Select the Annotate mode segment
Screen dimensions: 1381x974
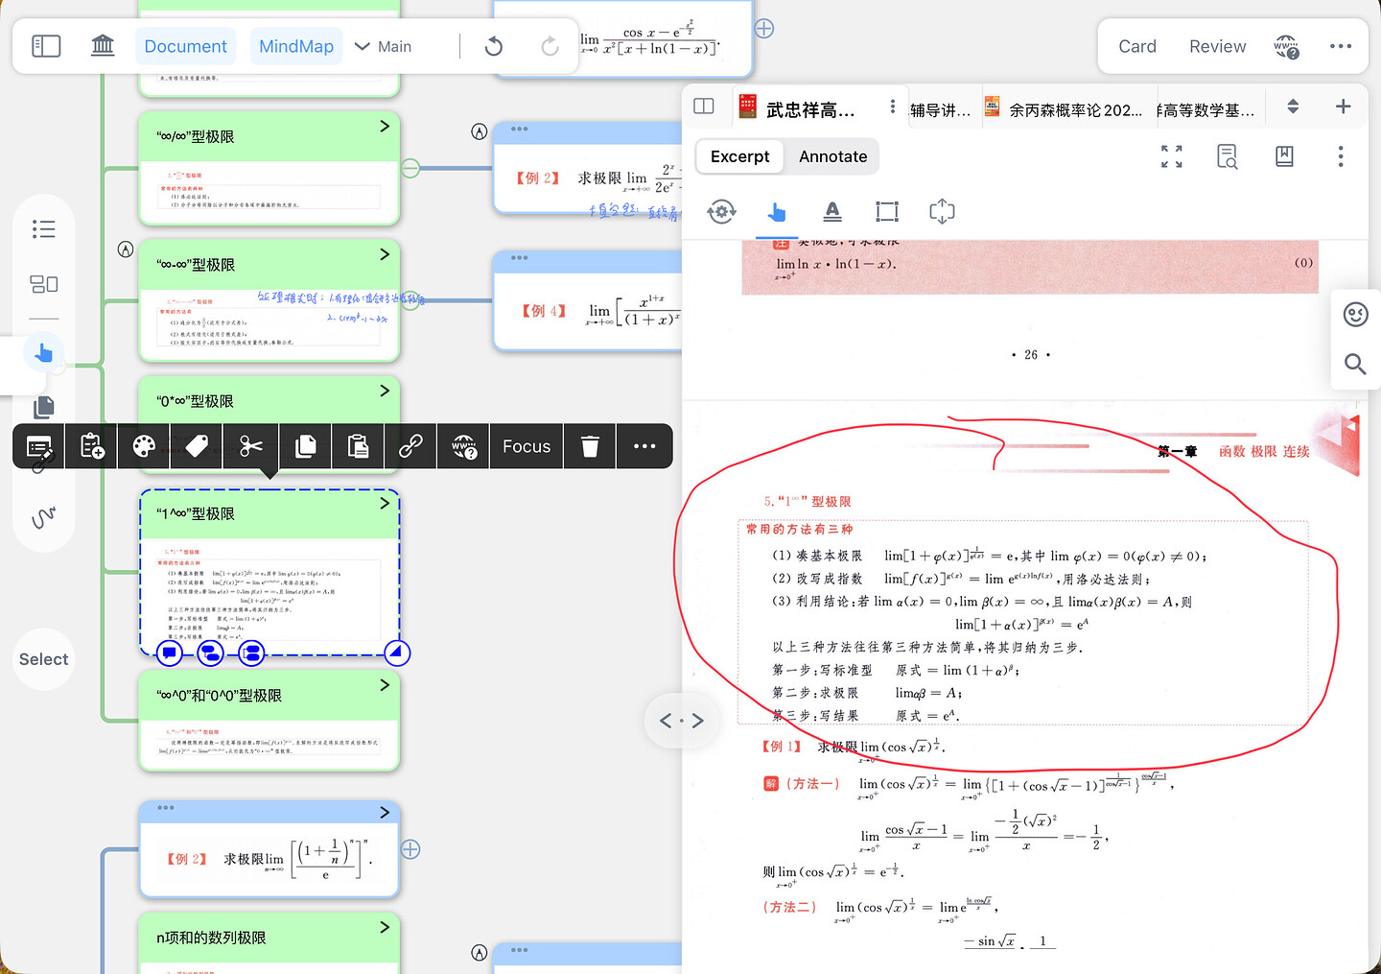(x=832, y=156)
